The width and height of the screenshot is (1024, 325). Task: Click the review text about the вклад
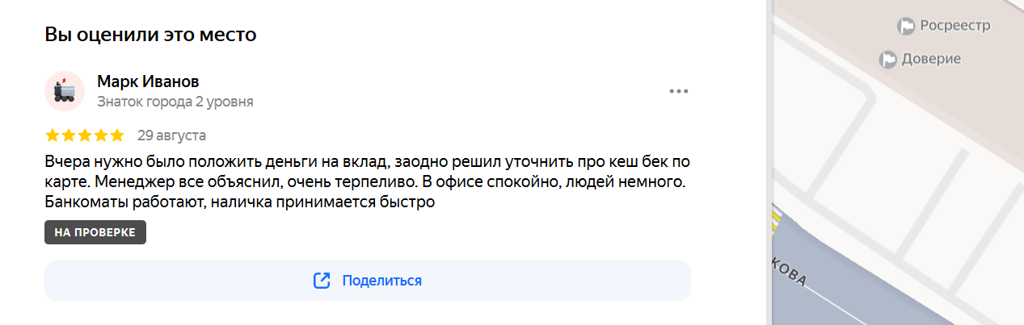tap(366, 181)
